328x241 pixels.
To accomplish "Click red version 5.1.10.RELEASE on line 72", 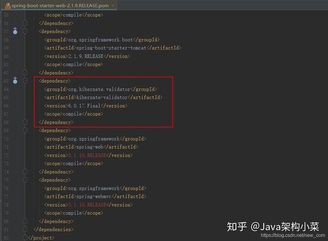I will coord(87,155).
